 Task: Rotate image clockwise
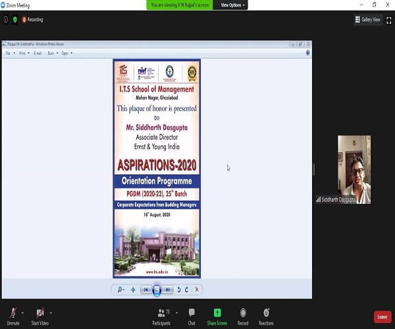tap(187, 290)
